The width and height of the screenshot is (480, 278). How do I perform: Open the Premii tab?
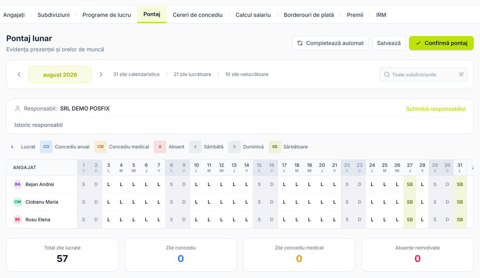click(x=355, y=15)
